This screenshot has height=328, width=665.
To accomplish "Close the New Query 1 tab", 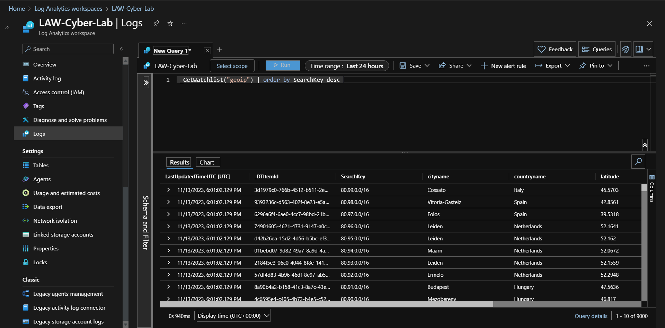I will [207, 50].
